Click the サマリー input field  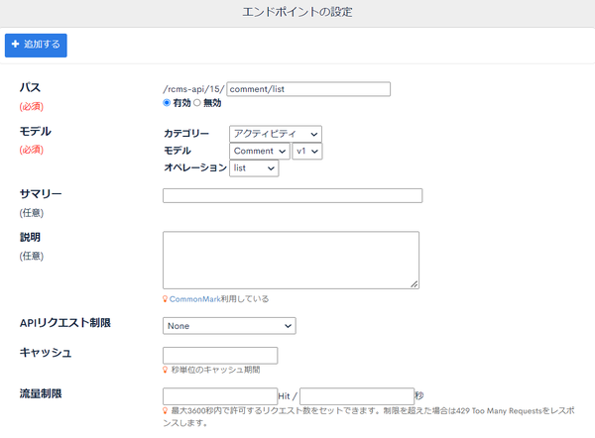click(293, 195)
